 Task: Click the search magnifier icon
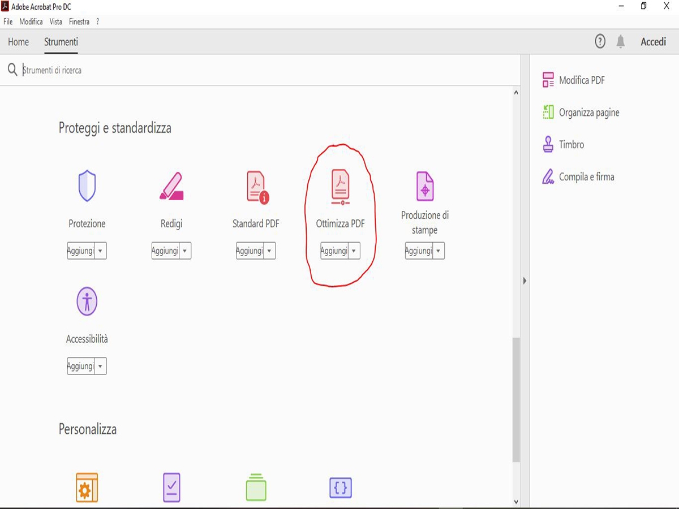click(12, 70)
